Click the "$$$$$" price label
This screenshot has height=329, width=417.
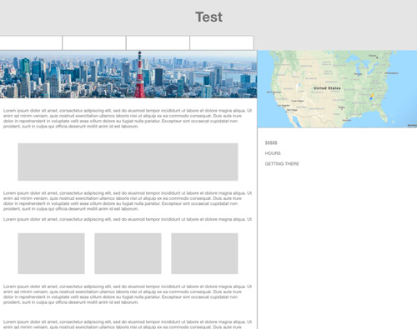271,142
